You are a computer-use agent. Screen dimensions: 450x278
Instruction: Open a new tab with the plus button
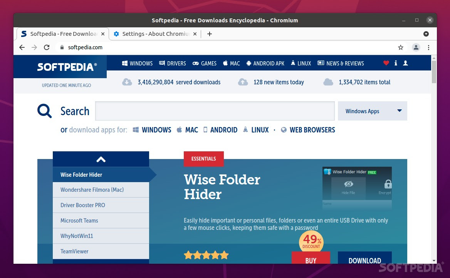click(x=210, y=34)
